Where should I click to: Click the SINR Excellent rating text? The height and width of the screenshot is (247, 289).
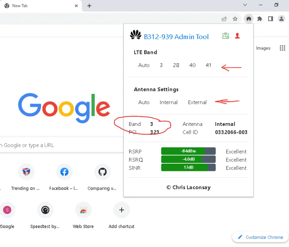point(236,168)
